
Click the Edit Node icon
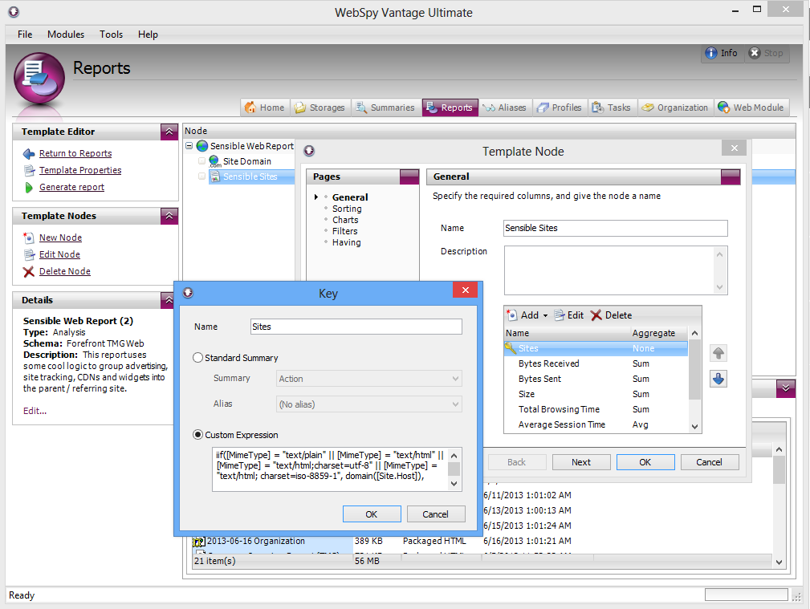pos(30,254)
